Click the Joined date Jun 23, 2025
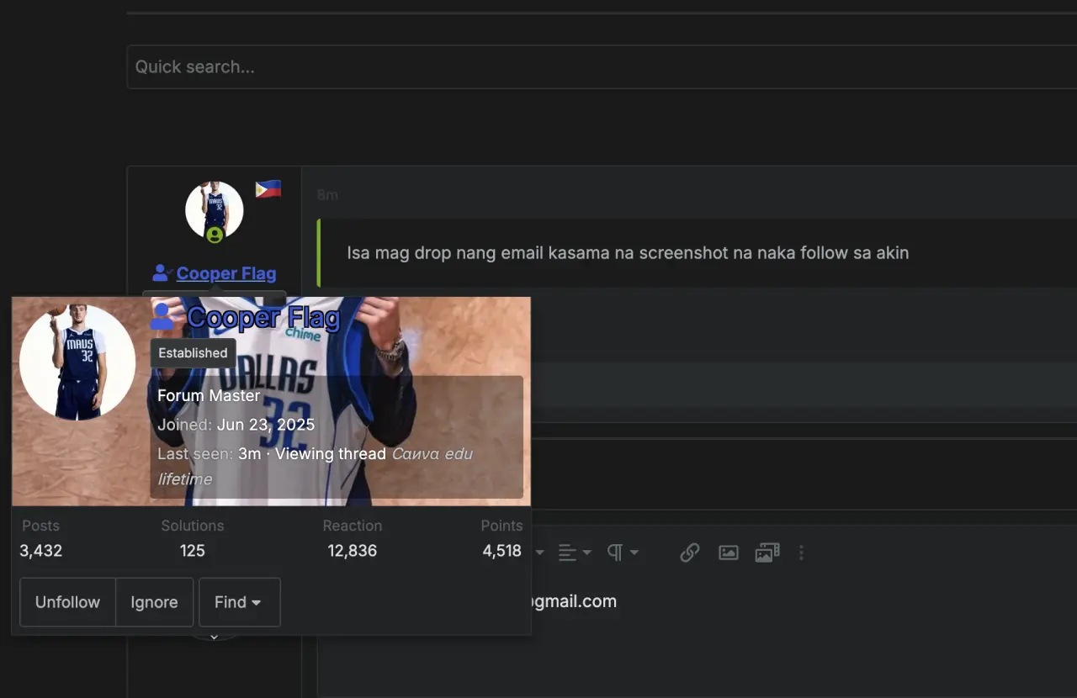 [x=266, y=425]
